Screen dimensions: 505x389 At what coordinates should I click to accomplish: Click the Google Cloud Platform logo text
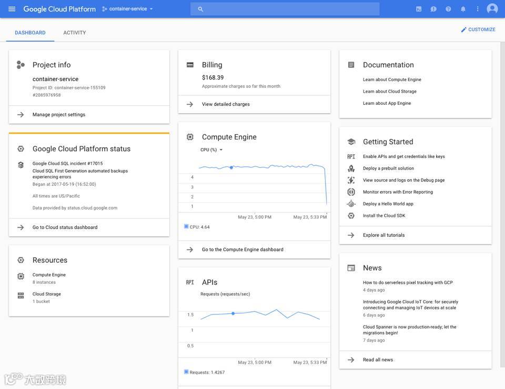[59, 9]
